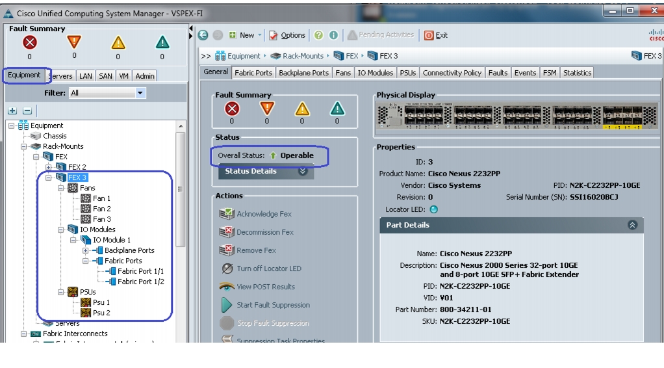Collapse the PSUs tree node

pos(61,292)
